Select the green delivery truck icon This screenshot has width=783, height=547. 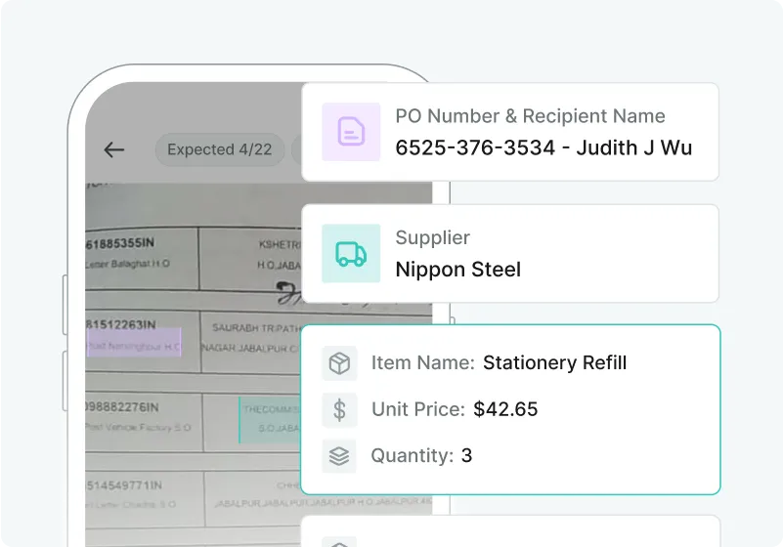pyautogui.click(x=351, y=254)
